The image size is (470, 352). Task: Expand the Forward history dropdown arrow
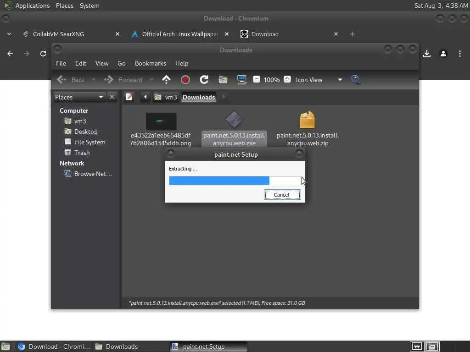coord(151,80)
